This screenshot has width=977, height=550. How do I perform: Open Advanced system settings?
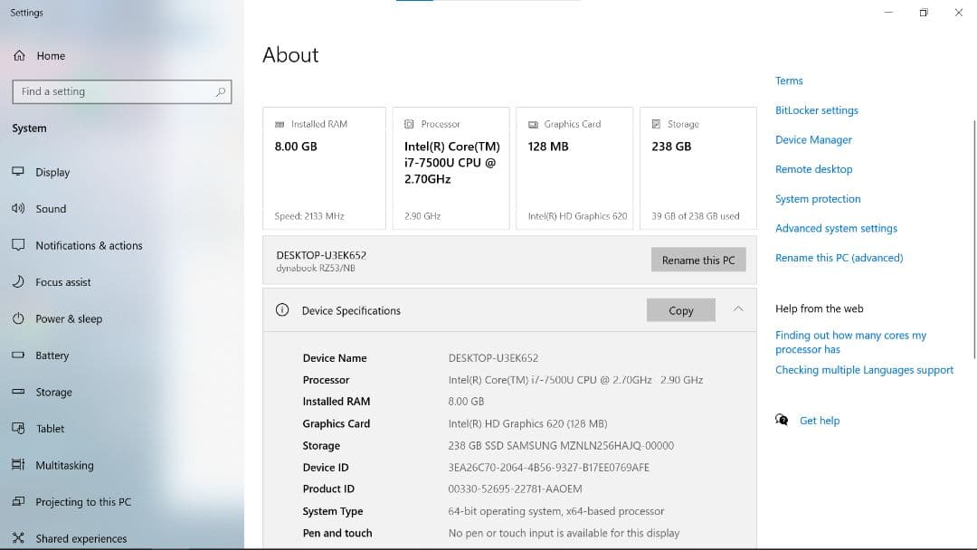835,228
